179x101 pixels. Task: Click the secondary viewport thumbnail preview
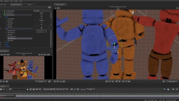(x=24, y=68)
